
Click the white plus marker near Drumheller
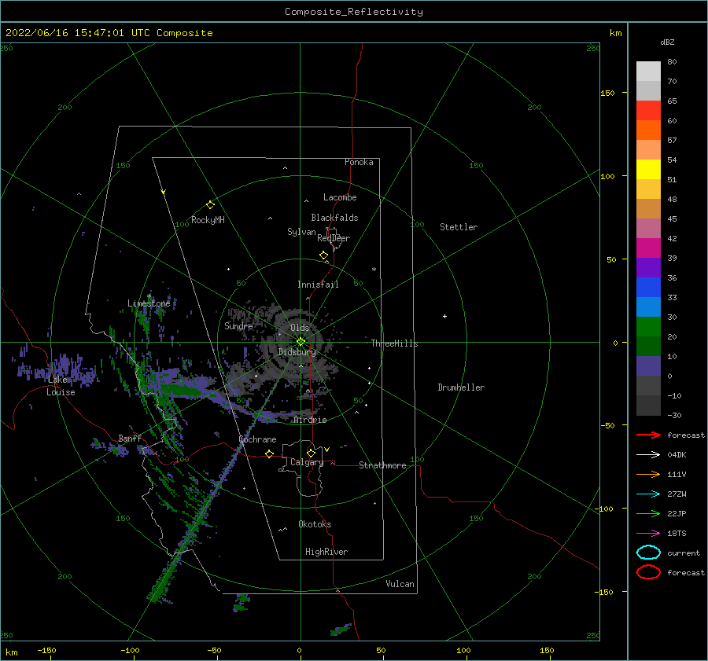click(444, 316)
